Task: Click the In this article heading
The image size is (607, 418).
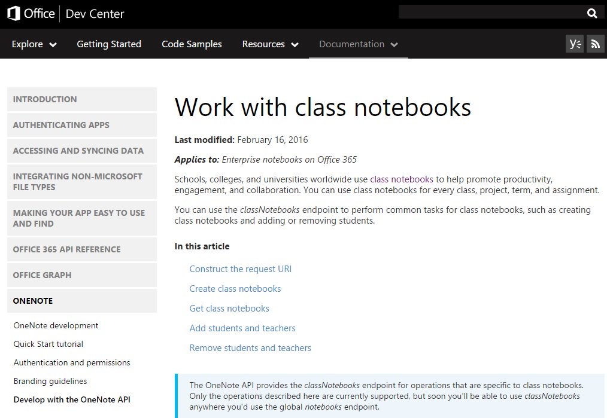Action: (202, 246)
